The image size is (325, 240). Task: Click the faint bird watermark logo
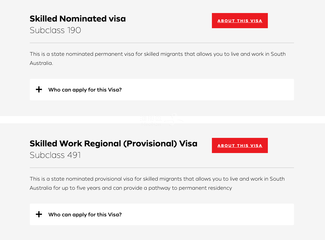[x=174, y=119]
